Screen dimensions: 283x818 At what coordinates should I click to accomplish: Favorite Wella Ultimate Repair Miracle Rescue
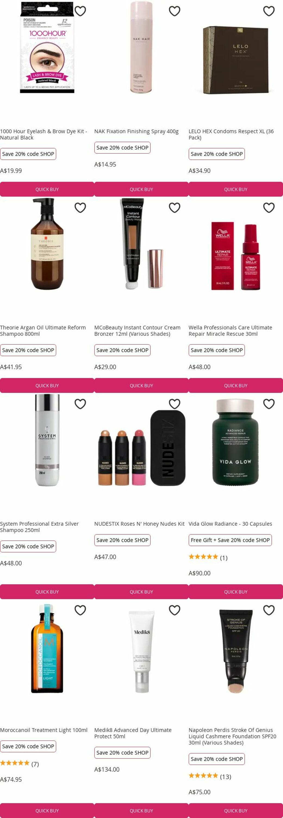click(269, 208)
